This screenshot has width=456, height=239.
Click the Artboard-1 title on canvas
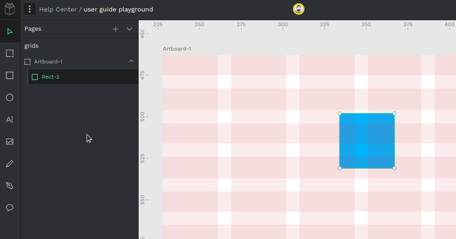pos(177,49)
